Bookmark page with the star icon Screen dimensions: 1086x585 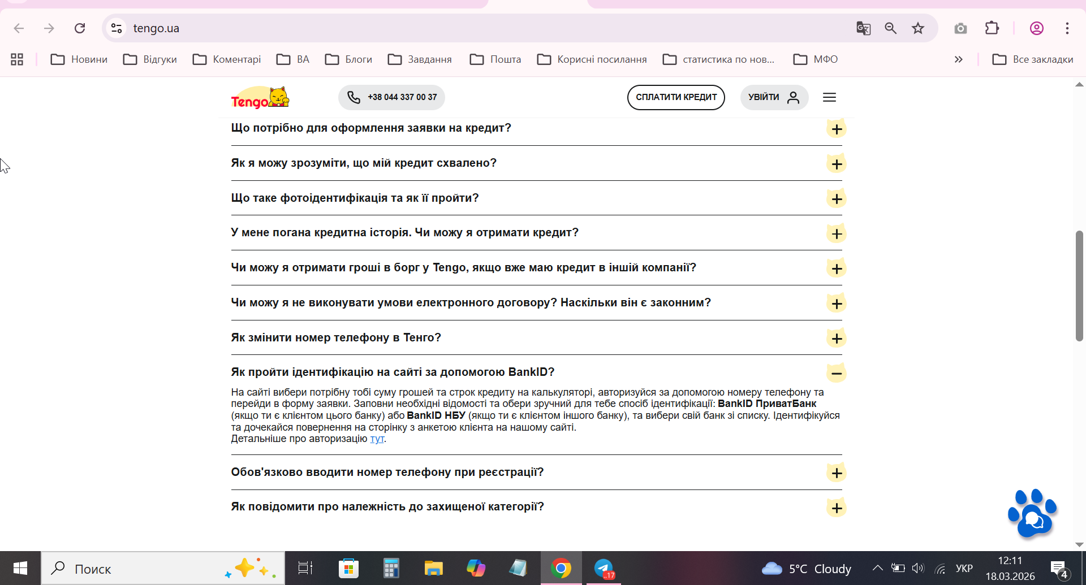point(918,28)
